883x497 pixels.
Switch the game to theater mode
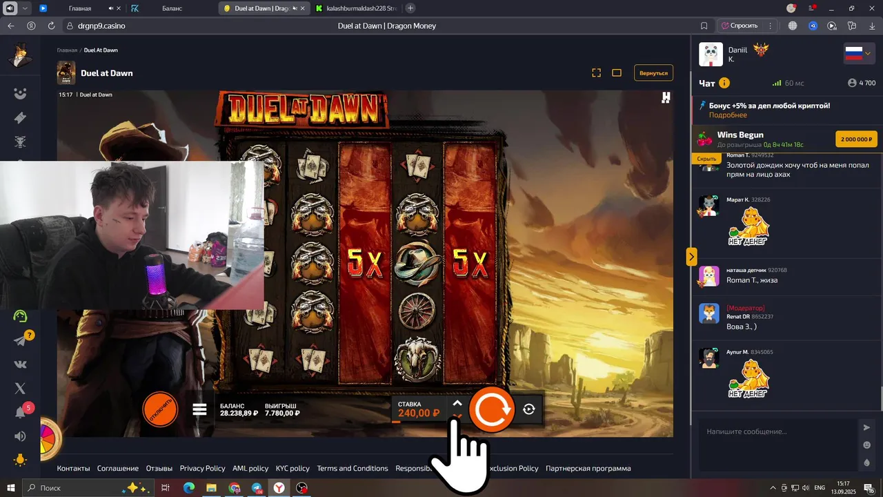[617, 73]
